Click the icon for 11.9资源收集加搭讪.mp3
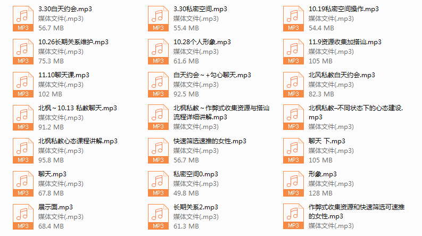422x236 pixels. pyautogui.click(x=293, y=52)
